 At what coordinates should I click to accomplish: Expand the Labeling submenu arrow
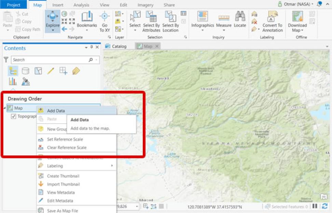[x=112, y=166]
